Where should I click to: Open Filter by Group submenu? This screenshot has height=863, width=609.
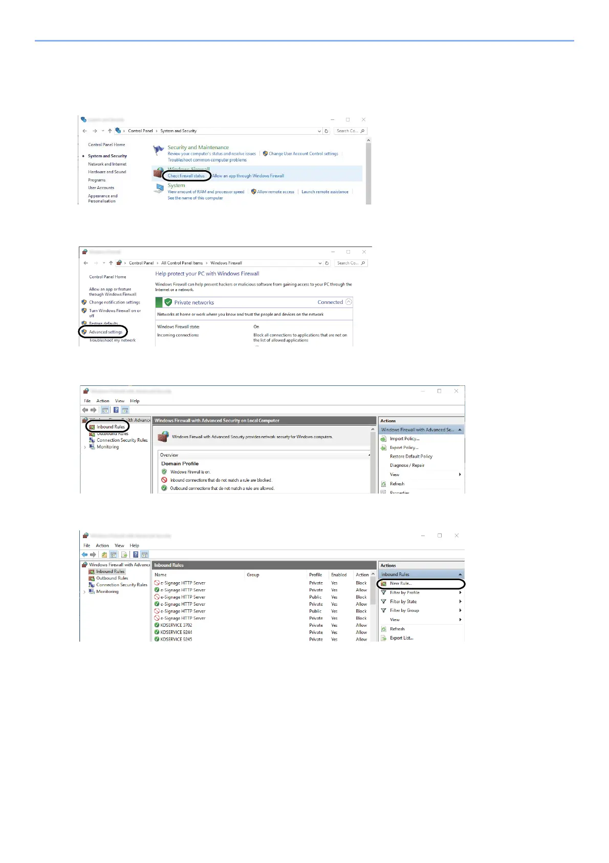pos(421,610)
